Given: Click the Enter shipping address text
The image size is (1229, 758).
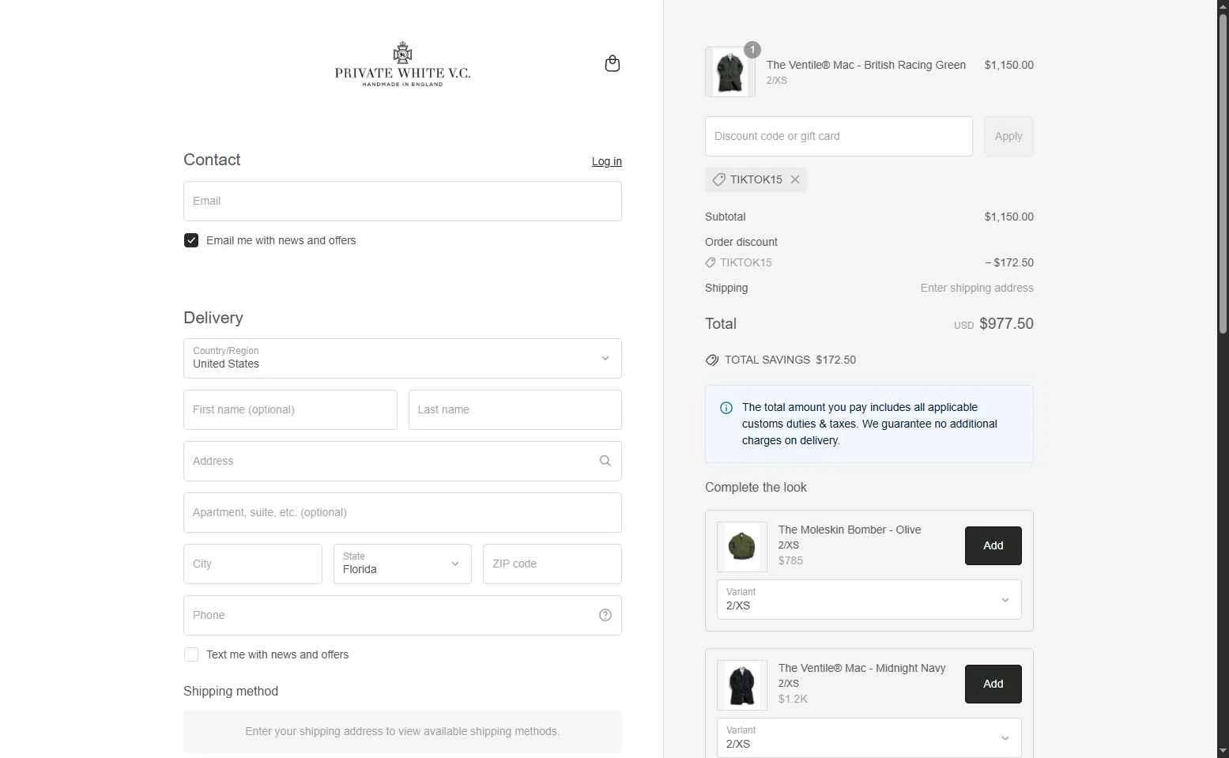Looking at the screenshot, I should click(977, 288).
